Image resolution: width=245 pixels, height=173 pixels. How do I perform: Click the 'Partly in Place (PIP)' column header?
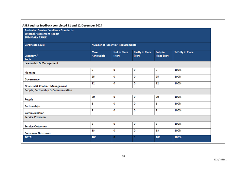coord(142,54)
